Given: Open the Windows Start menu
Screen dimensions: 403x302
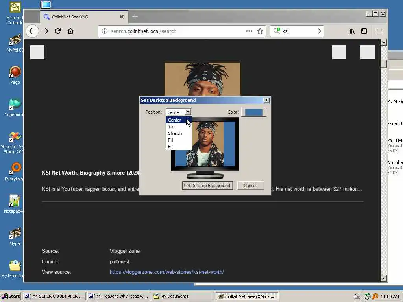Looking at the screenshot, I should 11,296.
